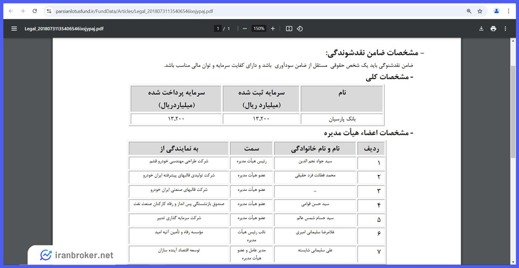Click the address bar URL
Screen dimensions: 519x268
133,11
